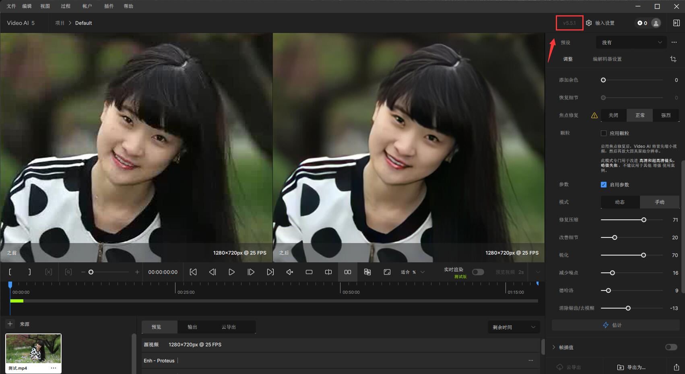685x374 pixels.
Task: Open the 帮助 menu
Action: coord(128,6)
